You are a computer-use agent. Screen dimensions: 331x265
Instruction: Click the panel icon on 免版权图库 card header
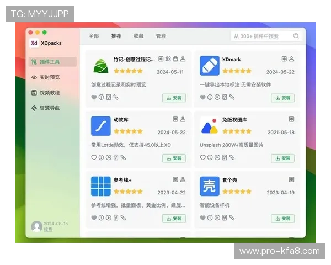(291, 119)
